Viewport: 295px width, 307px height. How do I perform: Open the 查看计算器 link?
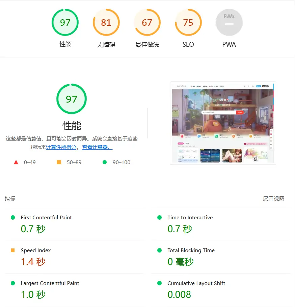point(97,147)
